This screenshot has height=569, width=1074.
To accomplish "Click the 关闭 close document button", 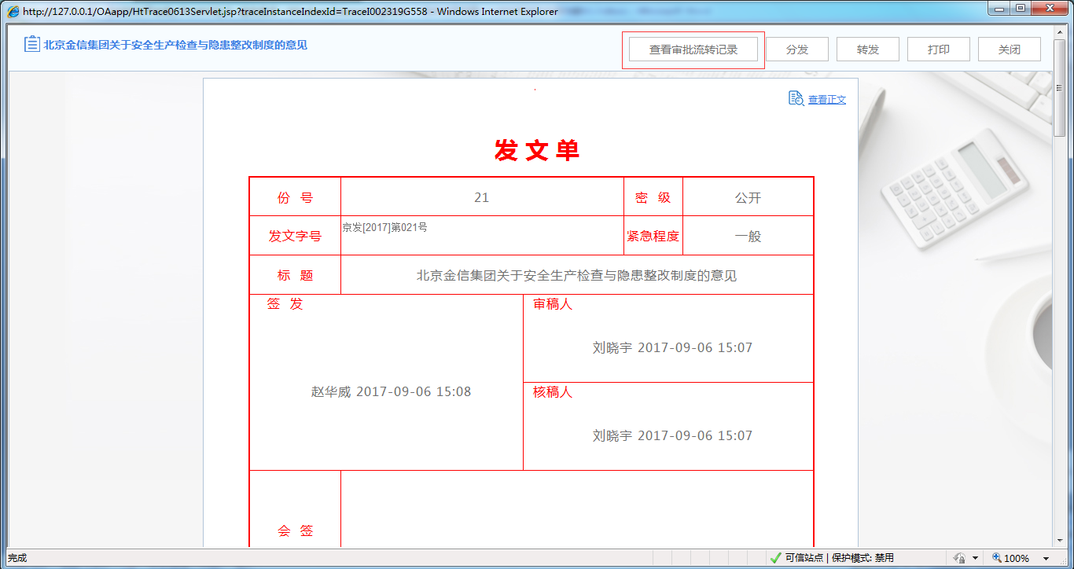I will click(x=1009, y=49).
